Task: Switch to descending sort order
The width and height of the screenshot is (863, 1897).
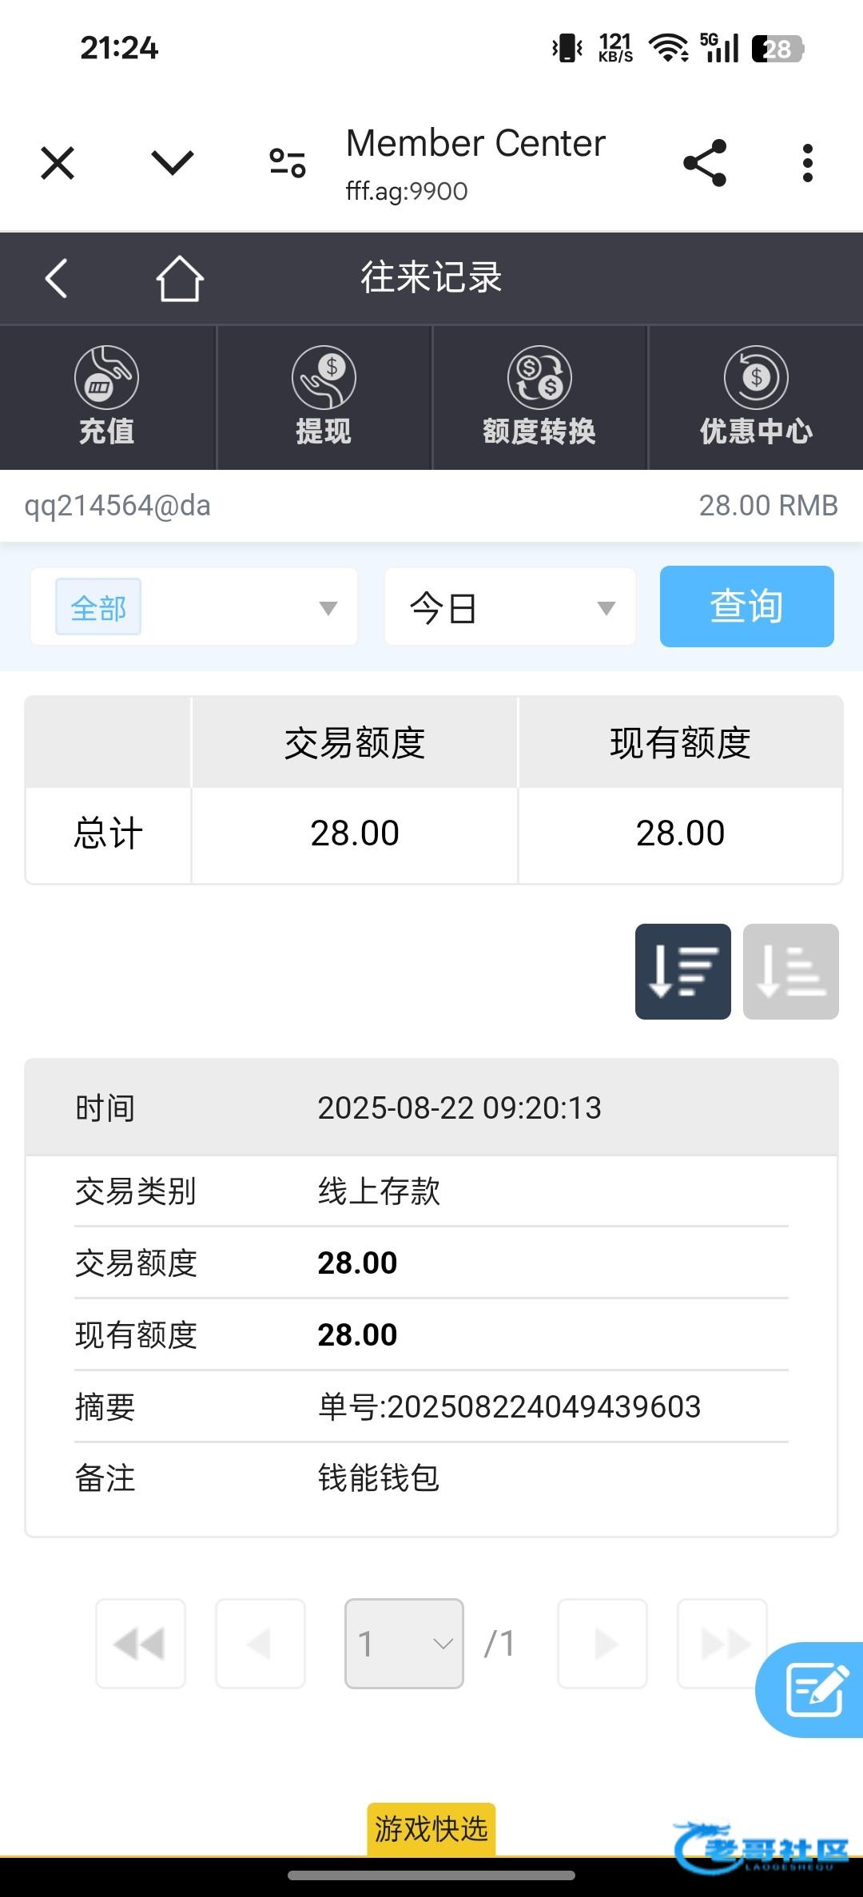Action: tap(682, 972)
